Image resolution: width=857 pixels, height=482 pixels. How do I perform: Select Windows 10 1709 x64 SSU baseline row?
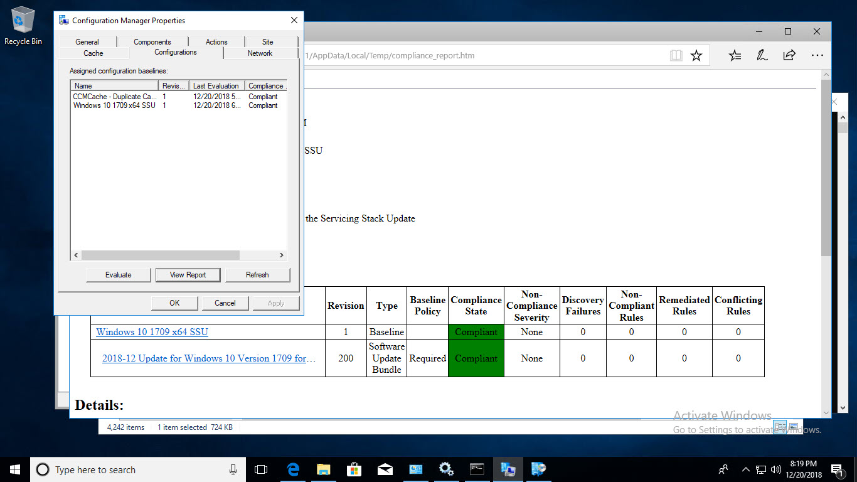(x=114, y=105)
